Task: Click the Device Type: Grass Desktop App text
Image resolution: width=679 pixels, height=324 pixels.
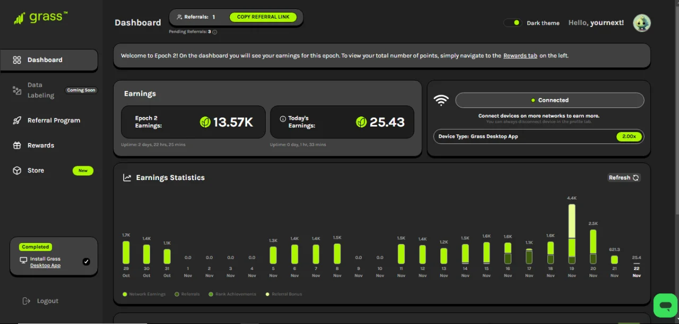Action: pyautogui.click(x=478, y=137)
